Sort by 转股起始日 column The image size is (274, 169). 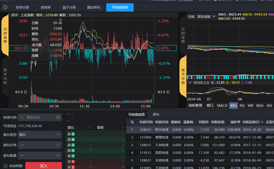[253, 122]
